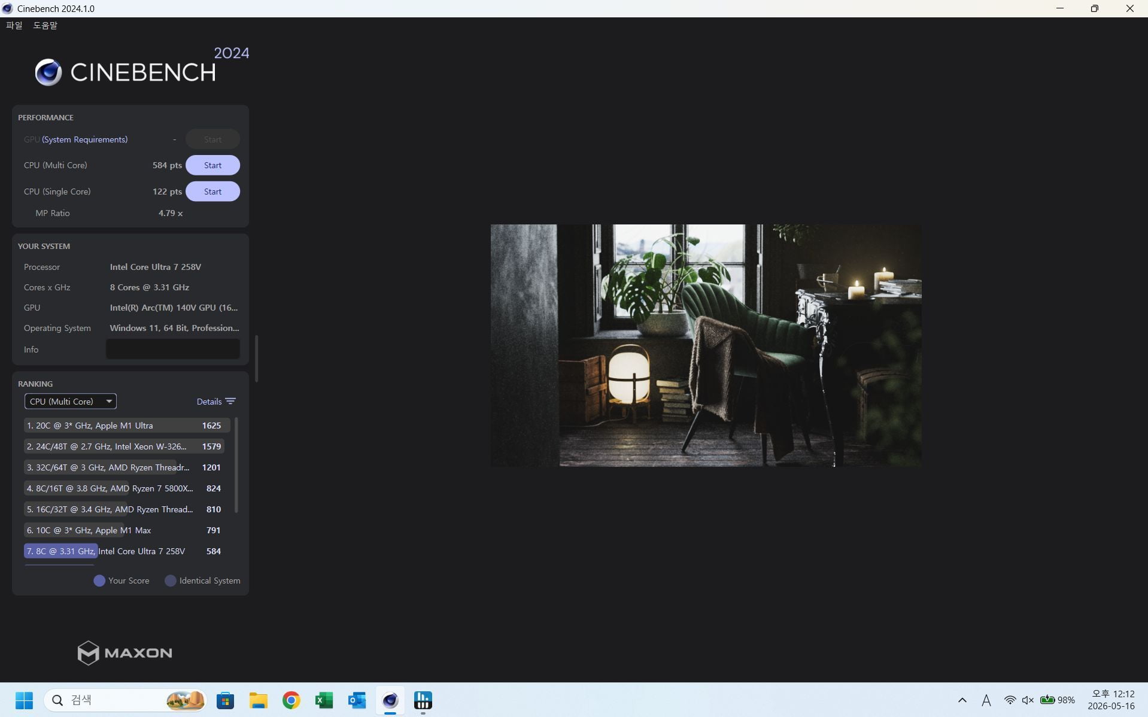Select the Intel Xeon W-326 ranking row
Viewport: 1148px width, 717px height.
[x=124, y=446]
